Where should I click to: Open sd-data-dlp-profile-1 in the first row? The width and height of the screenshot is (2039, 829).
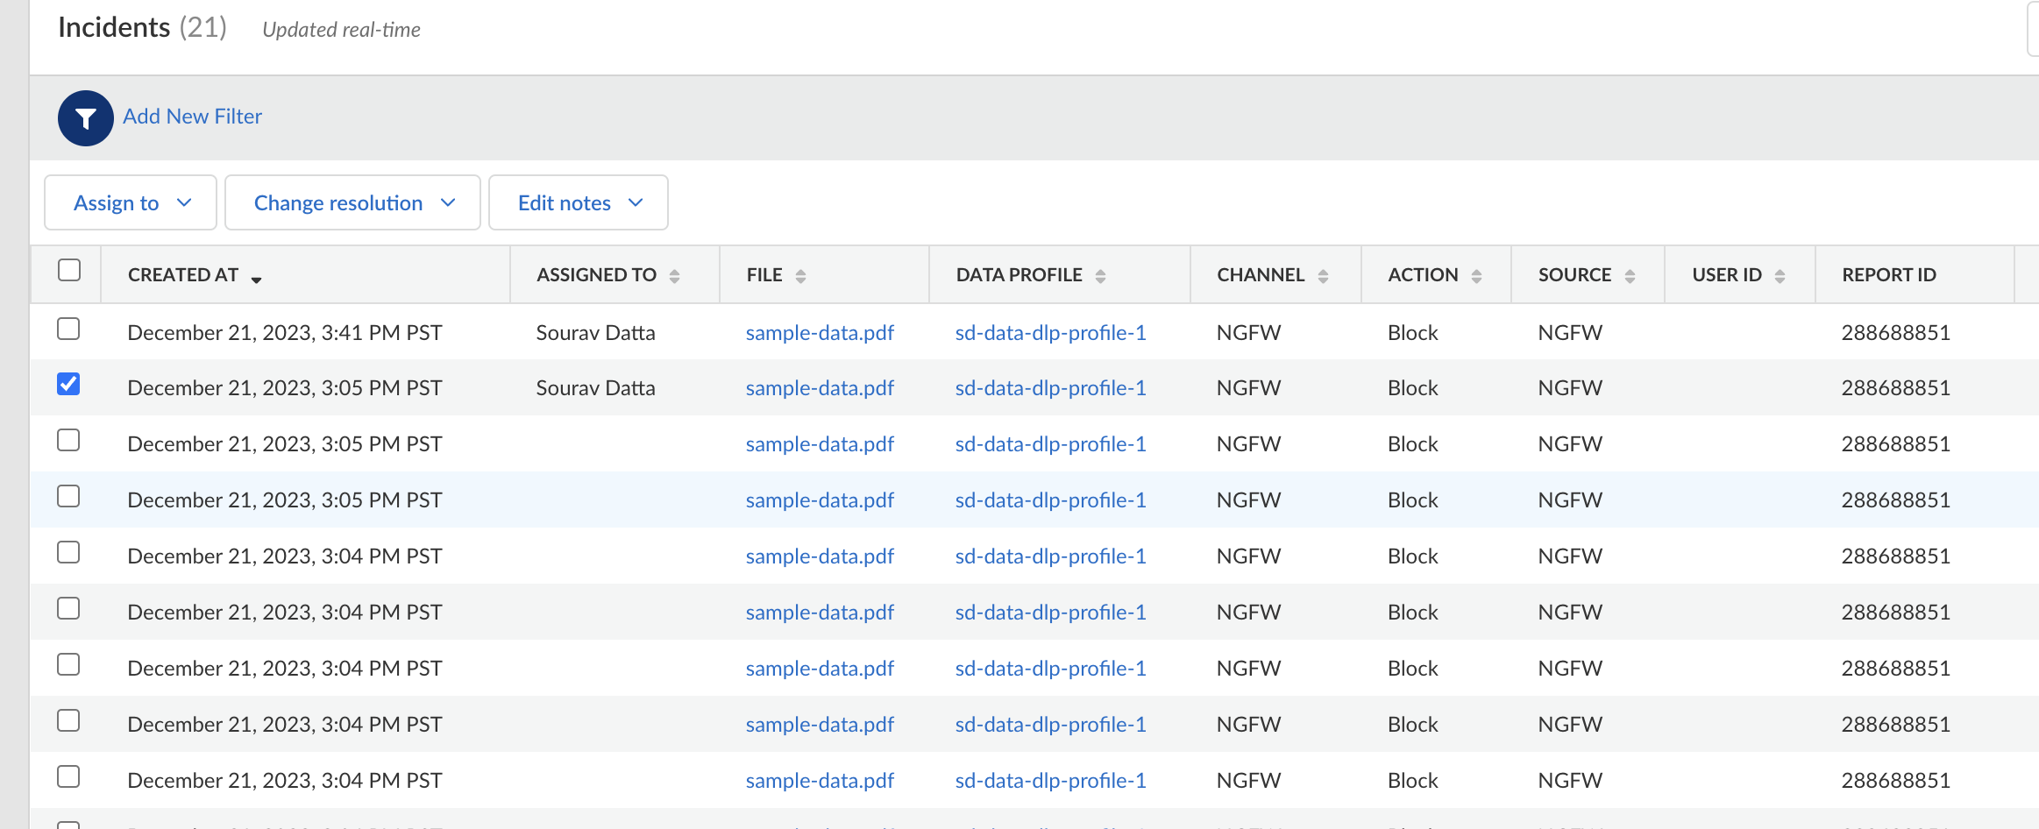tap(1050, 333)
